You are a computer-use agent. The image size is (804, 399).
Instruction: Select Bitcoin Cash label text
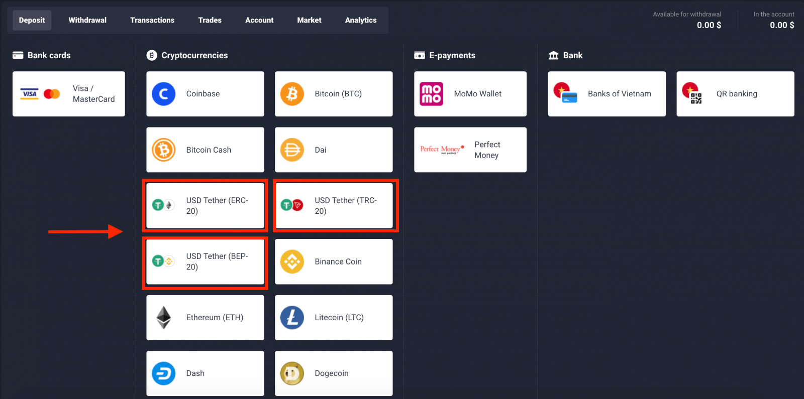pos(209,150)
